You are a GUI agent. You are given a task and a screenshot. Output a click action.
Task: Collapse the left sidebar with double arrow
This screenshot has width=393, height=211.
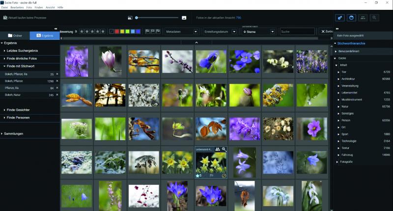[56, 29]
